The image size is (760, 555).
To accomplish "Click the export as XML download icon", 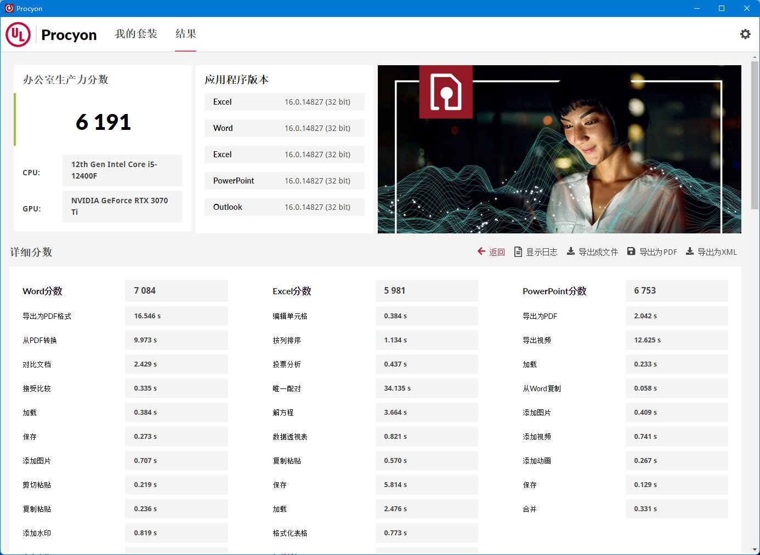I will point(690,251).
